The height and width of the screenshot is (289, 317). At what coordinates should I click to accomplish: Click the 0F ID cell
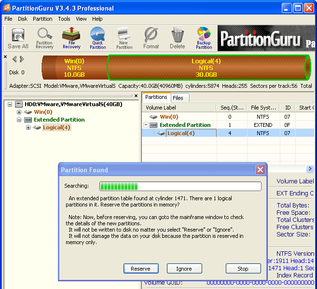point(287,125)
